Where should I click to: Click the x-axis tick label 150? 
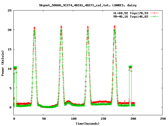[103, 119]
